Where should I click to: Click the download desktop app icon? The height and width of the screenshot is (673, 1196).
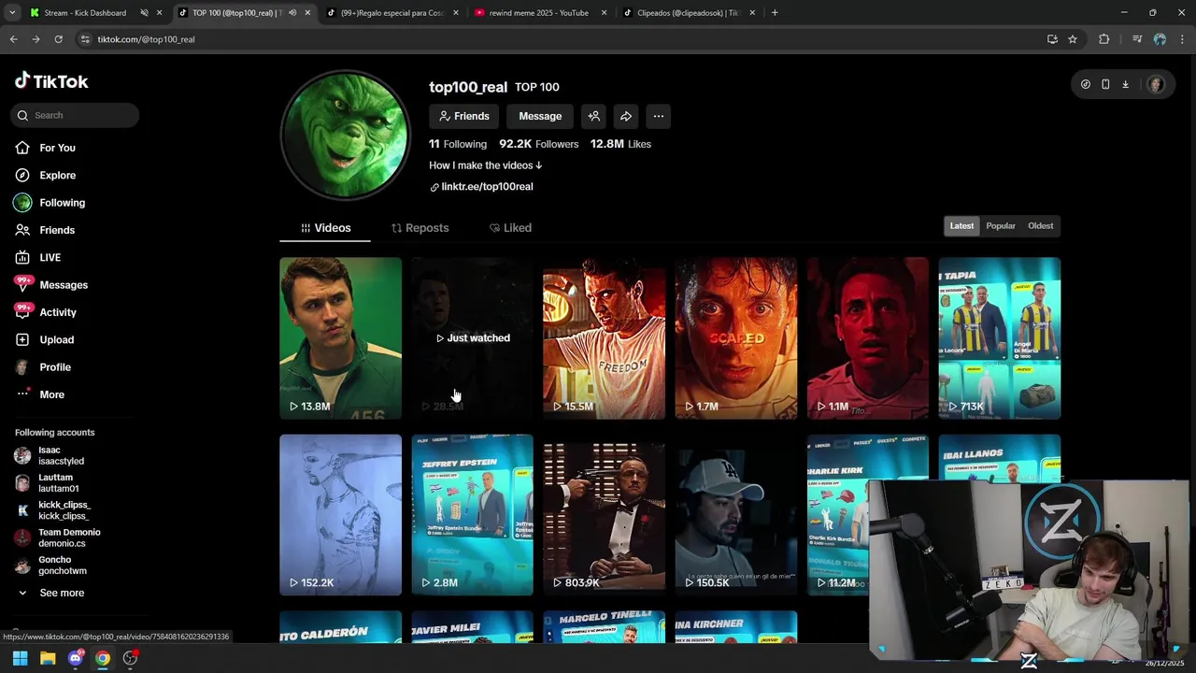pos(1125,84)
